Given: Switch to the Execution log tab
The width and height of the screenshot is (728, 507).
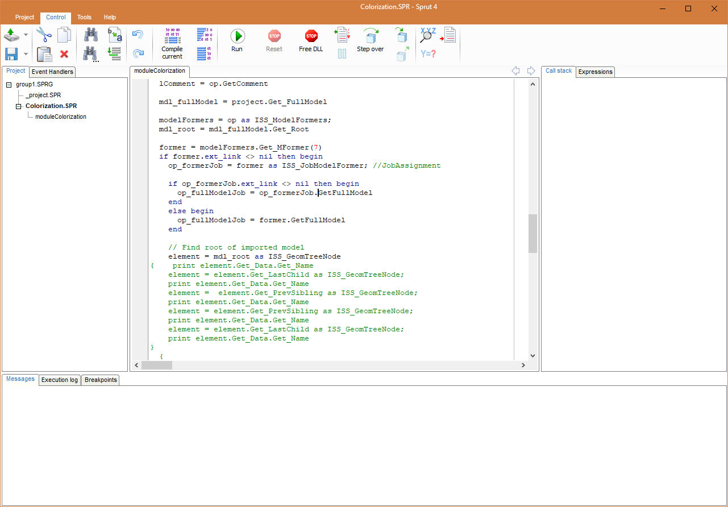Looking at the screenshot, I should point(59,380).
